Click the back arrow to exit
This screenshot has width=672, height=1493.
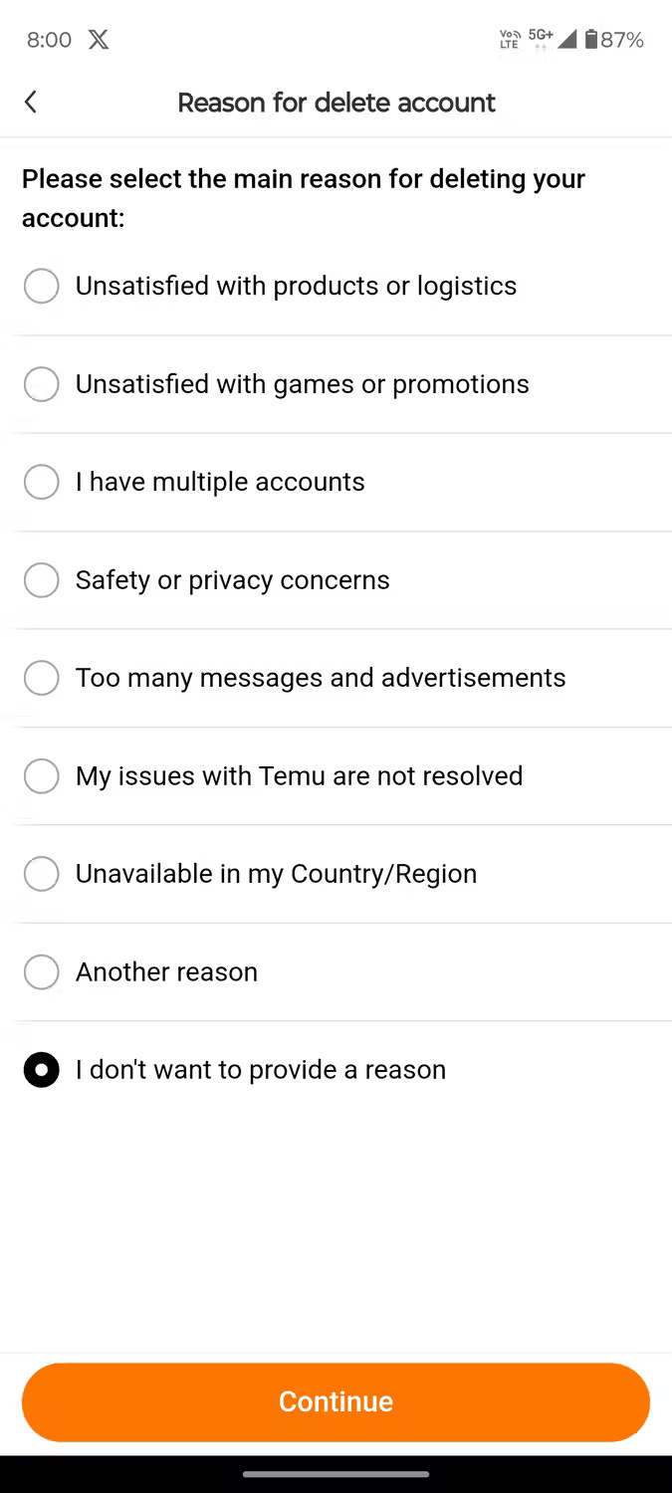30,102
